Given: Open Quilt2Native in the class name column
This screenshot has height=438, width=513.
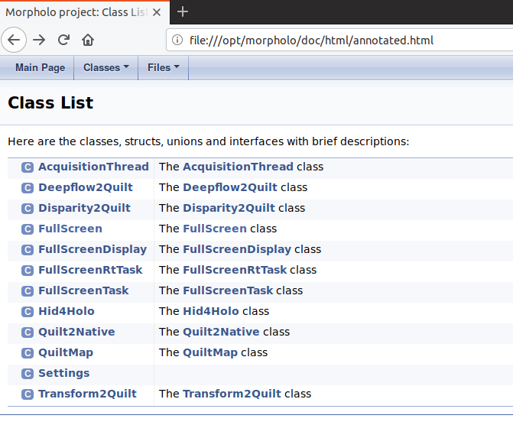Looking at the screenshot, I should [x=76, y=332].
